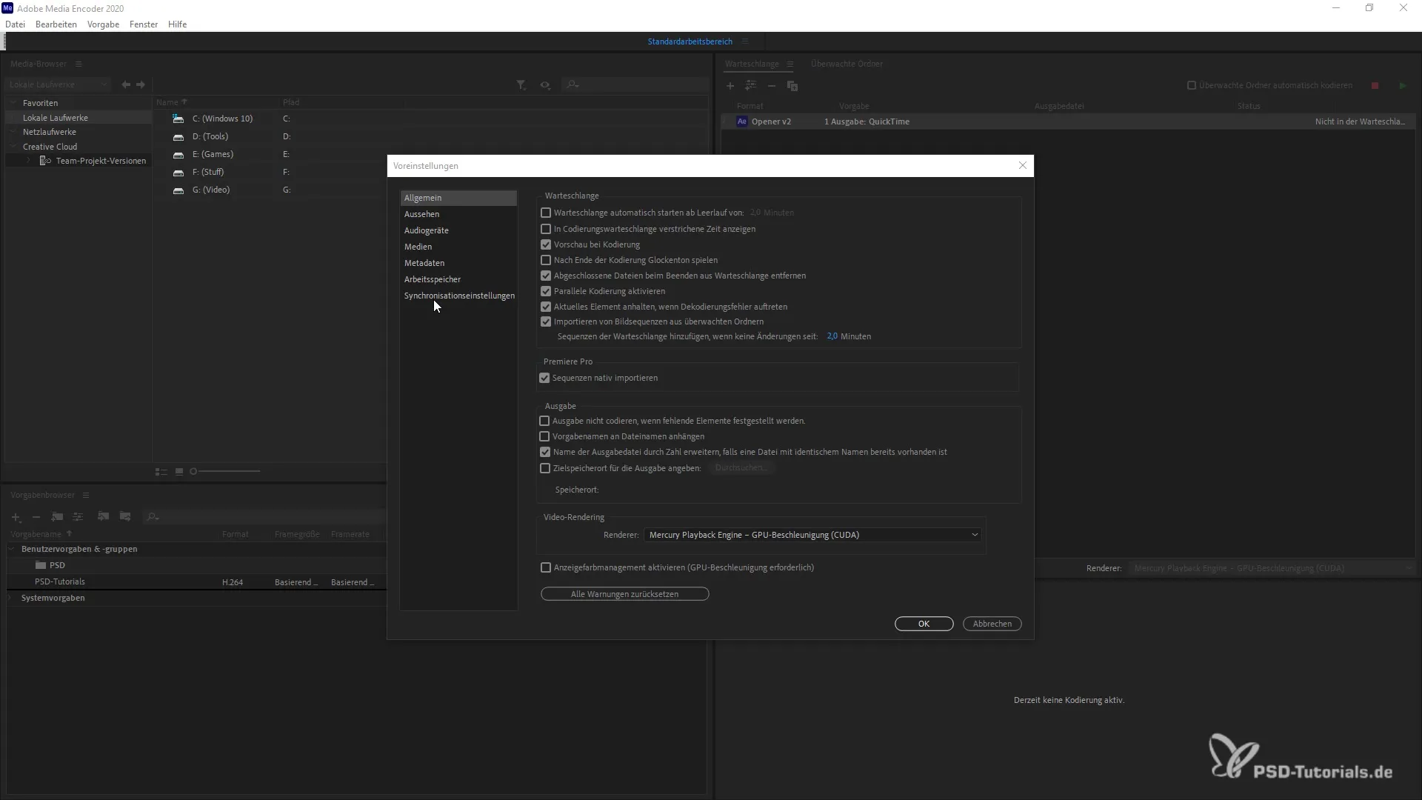Viewport: 1422px width, 800px height.
Task: Confirm preferences with OK
Action: [924, 624]
